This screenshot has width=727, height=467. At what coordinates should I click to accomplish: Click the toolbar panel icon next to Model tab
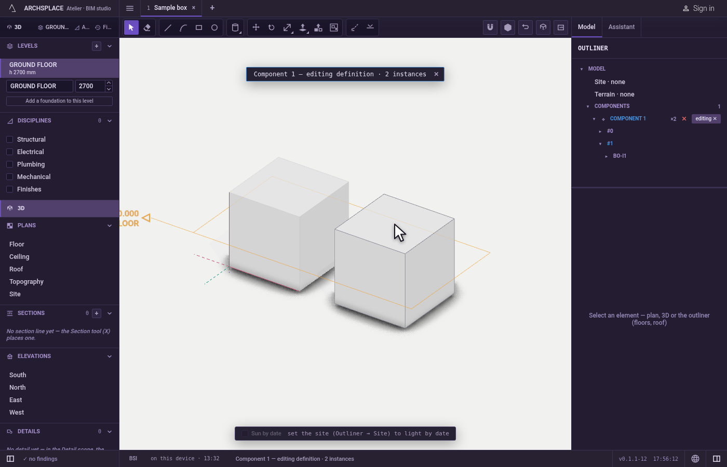pyautogui.click(x=561, y=28)
